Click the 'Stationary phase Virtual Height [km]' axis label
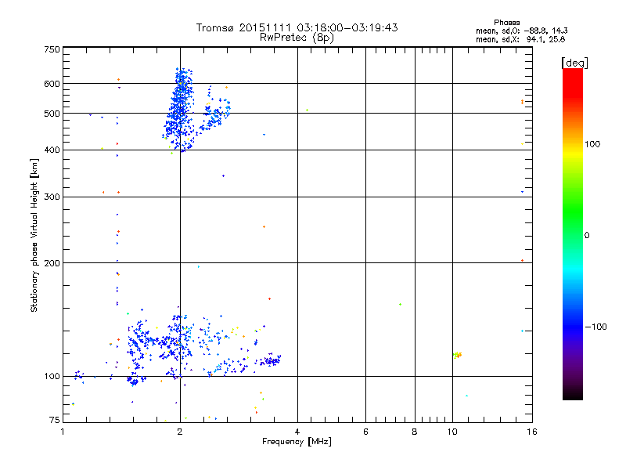This screenshot has width=626, height=470. click(x=34, y=236)
